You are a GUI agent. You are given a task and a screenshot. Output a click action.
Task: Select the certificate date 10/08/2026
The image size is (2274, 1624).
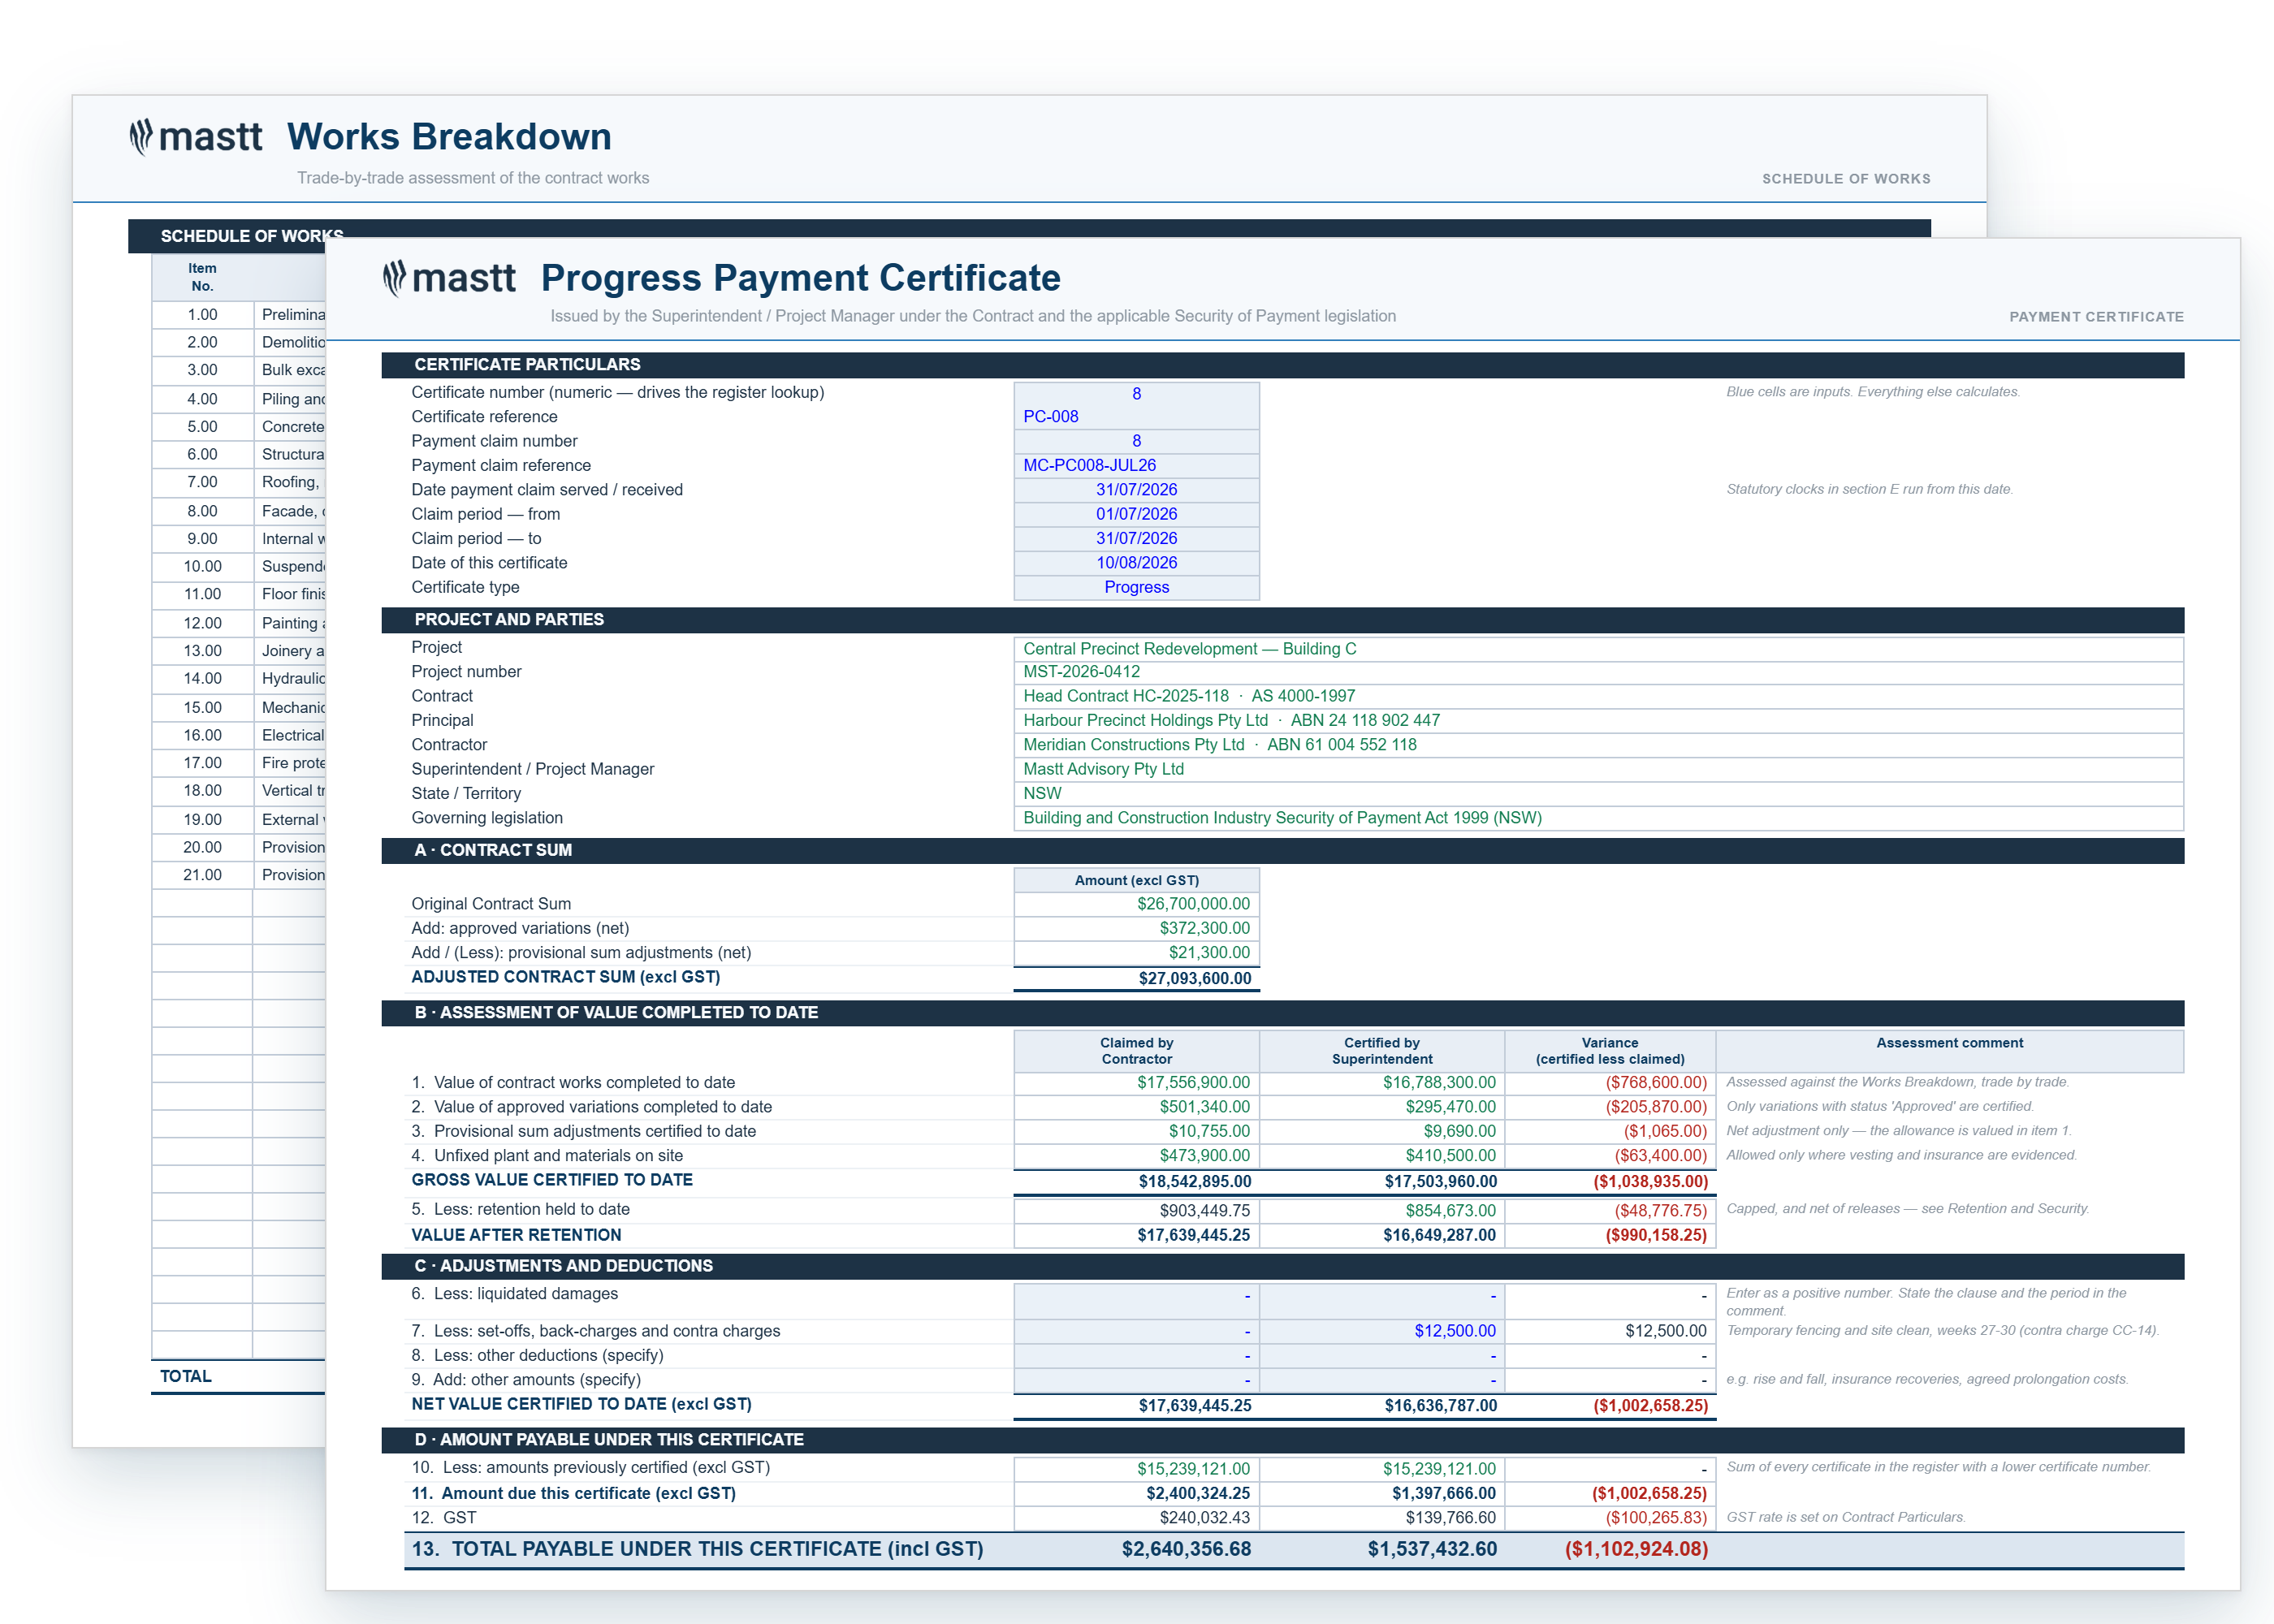click(1136, 563)
